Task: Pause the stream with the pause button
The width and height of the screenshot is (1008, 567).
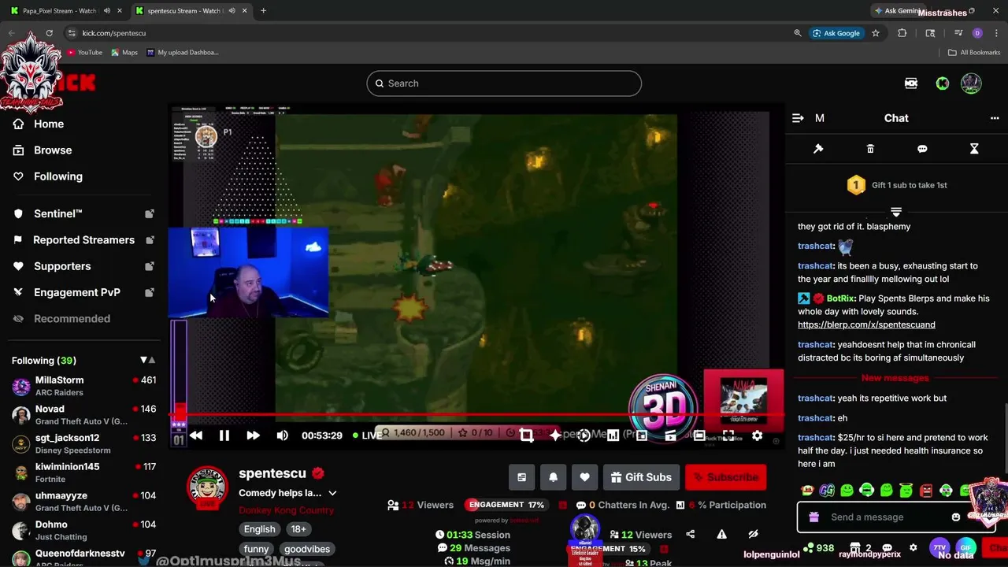Action: point(224,435)
